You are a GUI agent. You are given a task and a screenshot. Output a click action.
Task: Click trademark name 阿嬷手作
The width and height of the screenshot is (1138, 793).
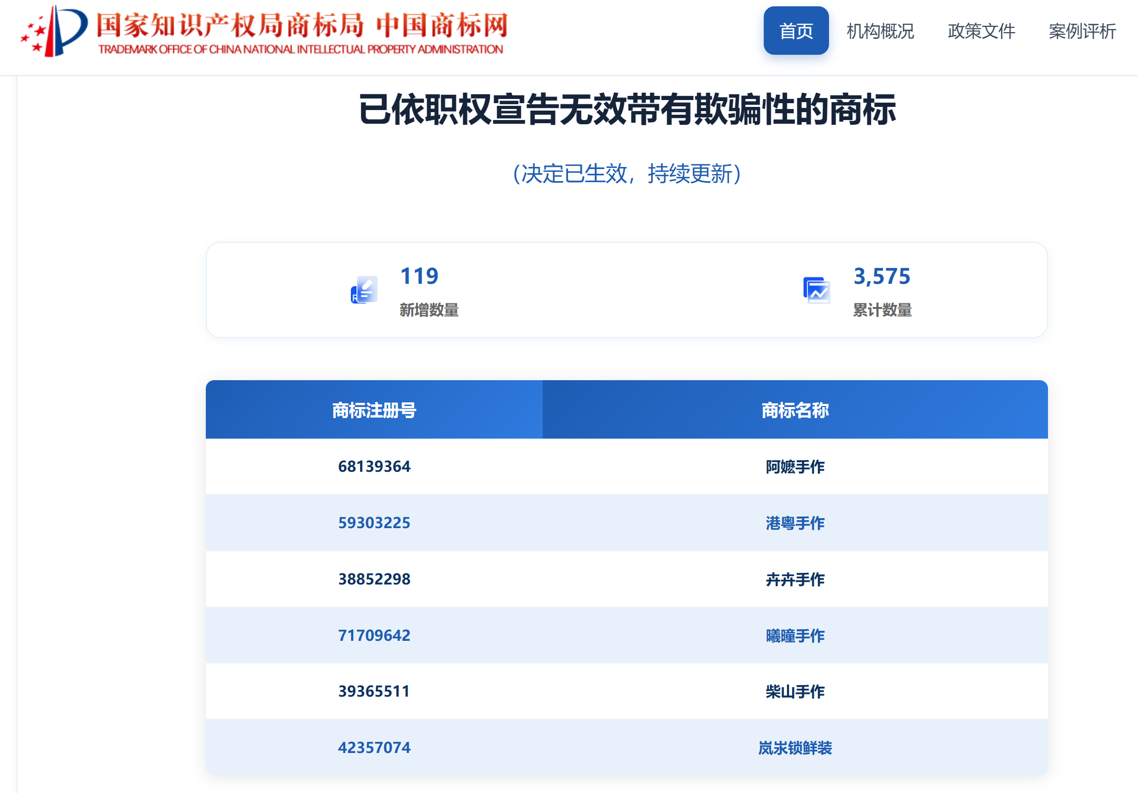click(795, 467)
